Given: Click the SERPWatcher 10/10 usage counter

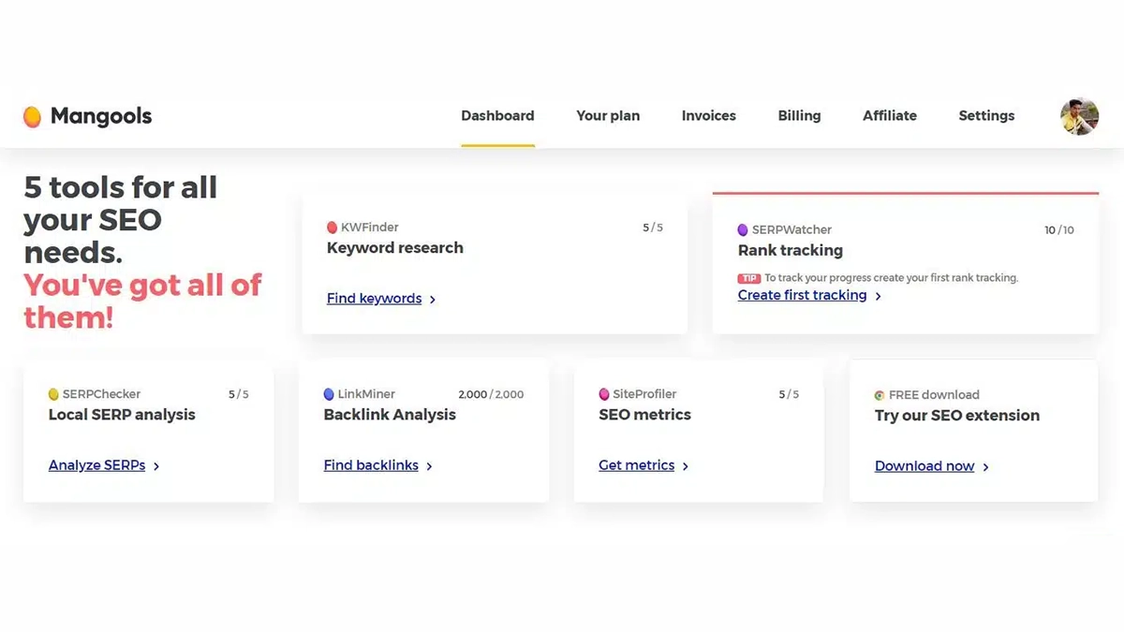Looking at the screenshot, I should point(1059,230).
